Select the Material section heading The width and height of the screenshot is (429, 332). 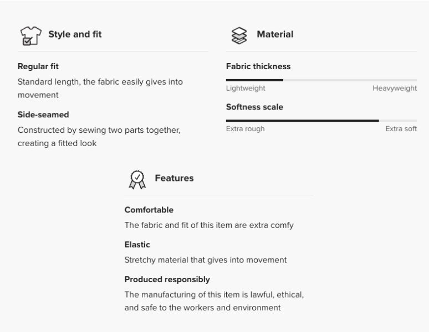coord(275,34)
